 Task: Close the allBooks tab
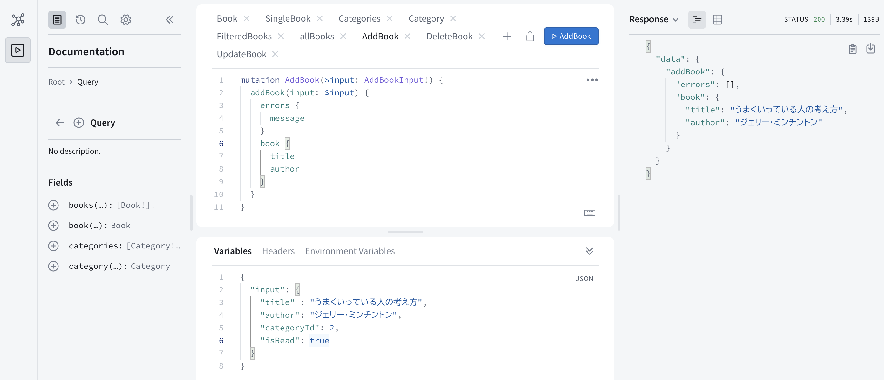pyautogui.click(x=343, y=36)
